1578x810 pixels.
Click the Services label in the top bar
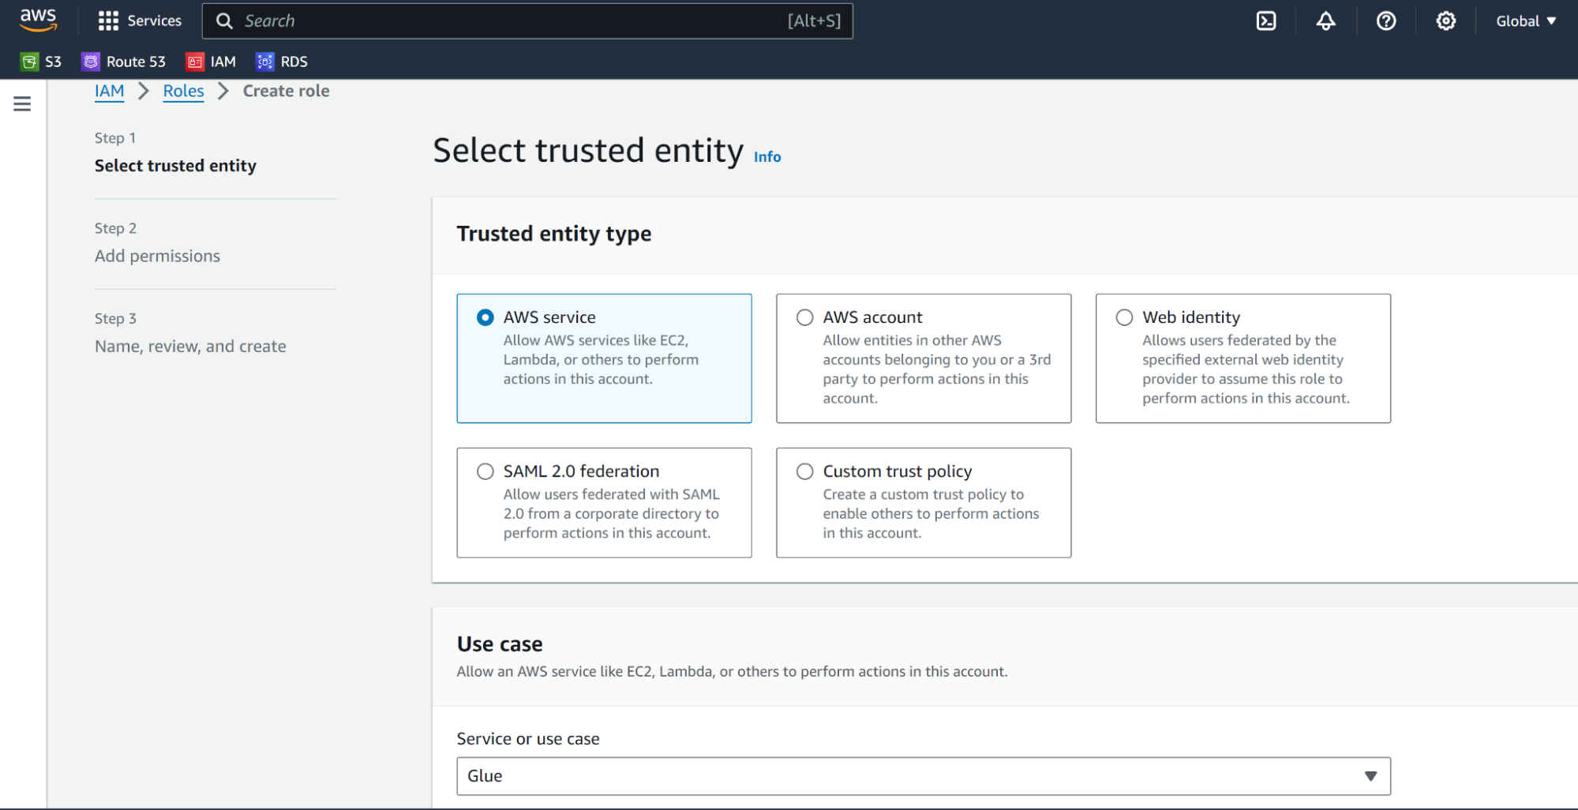155,21
